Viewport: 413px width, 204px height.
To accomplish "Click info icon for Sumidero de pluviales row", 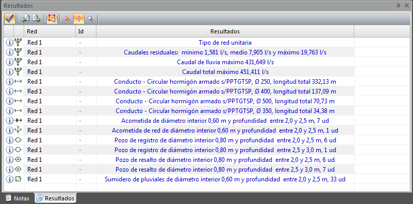I will click(9, 179).
